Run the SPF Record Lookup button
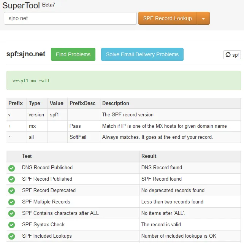 click(x=168, y=18)
